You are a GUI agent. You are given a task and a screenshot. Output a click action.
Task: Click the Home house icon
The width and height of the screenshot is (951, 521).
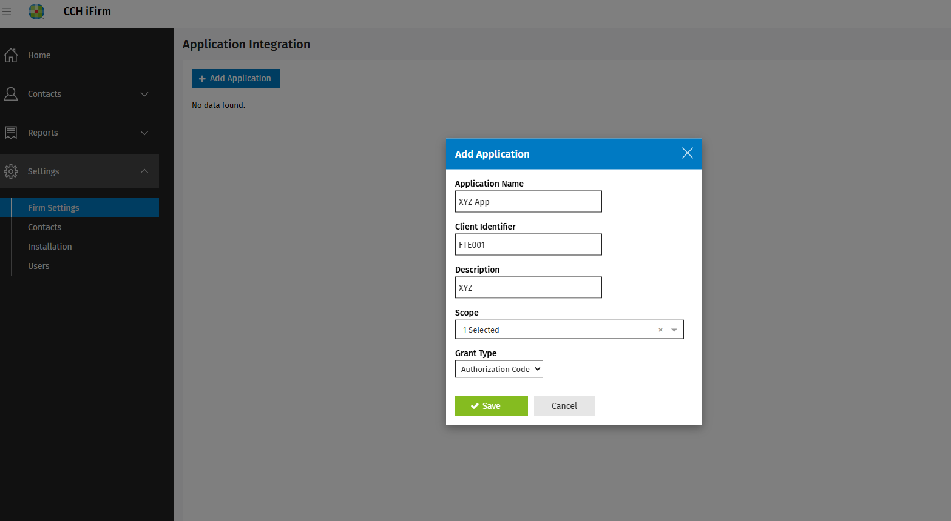point(11,55)
